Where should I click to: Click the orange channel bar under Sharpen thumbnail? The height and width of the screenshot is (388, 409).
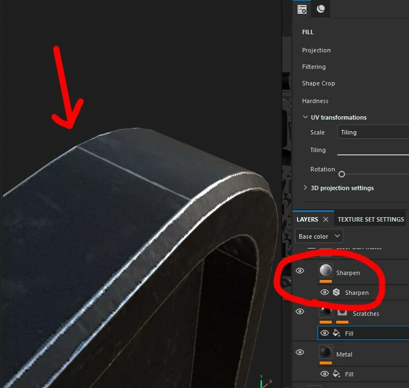(x=326, y=281)
